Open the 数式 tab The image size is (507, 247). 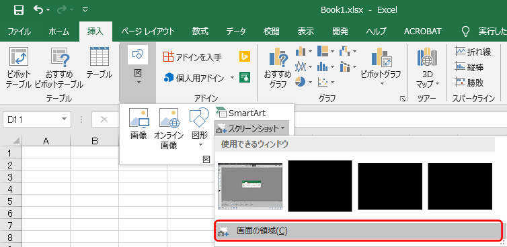[x=200, y=32]
